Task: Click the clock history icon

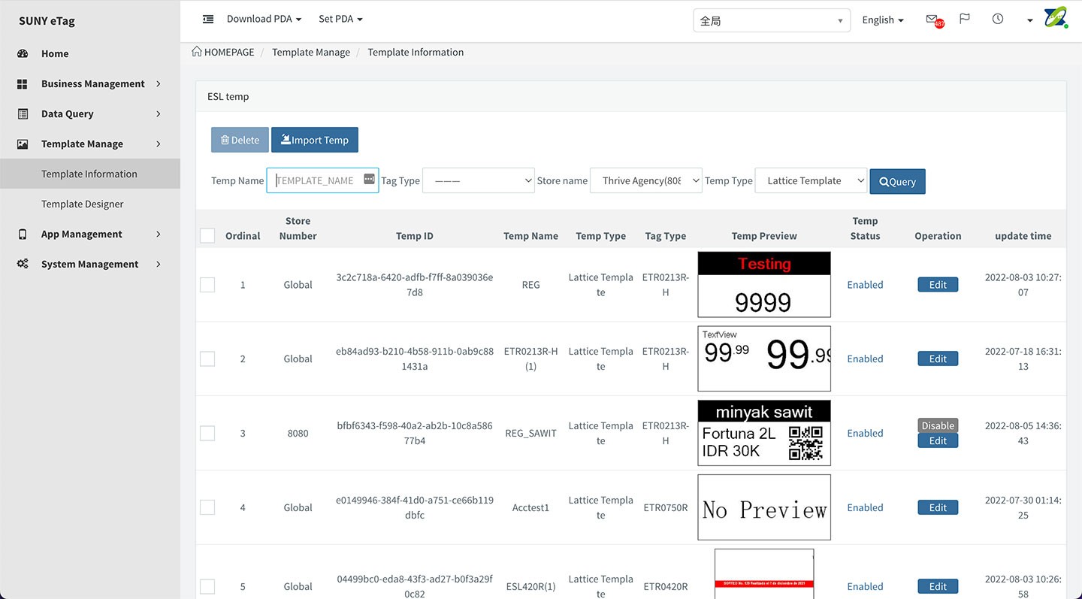Action: tap(998, 19)
